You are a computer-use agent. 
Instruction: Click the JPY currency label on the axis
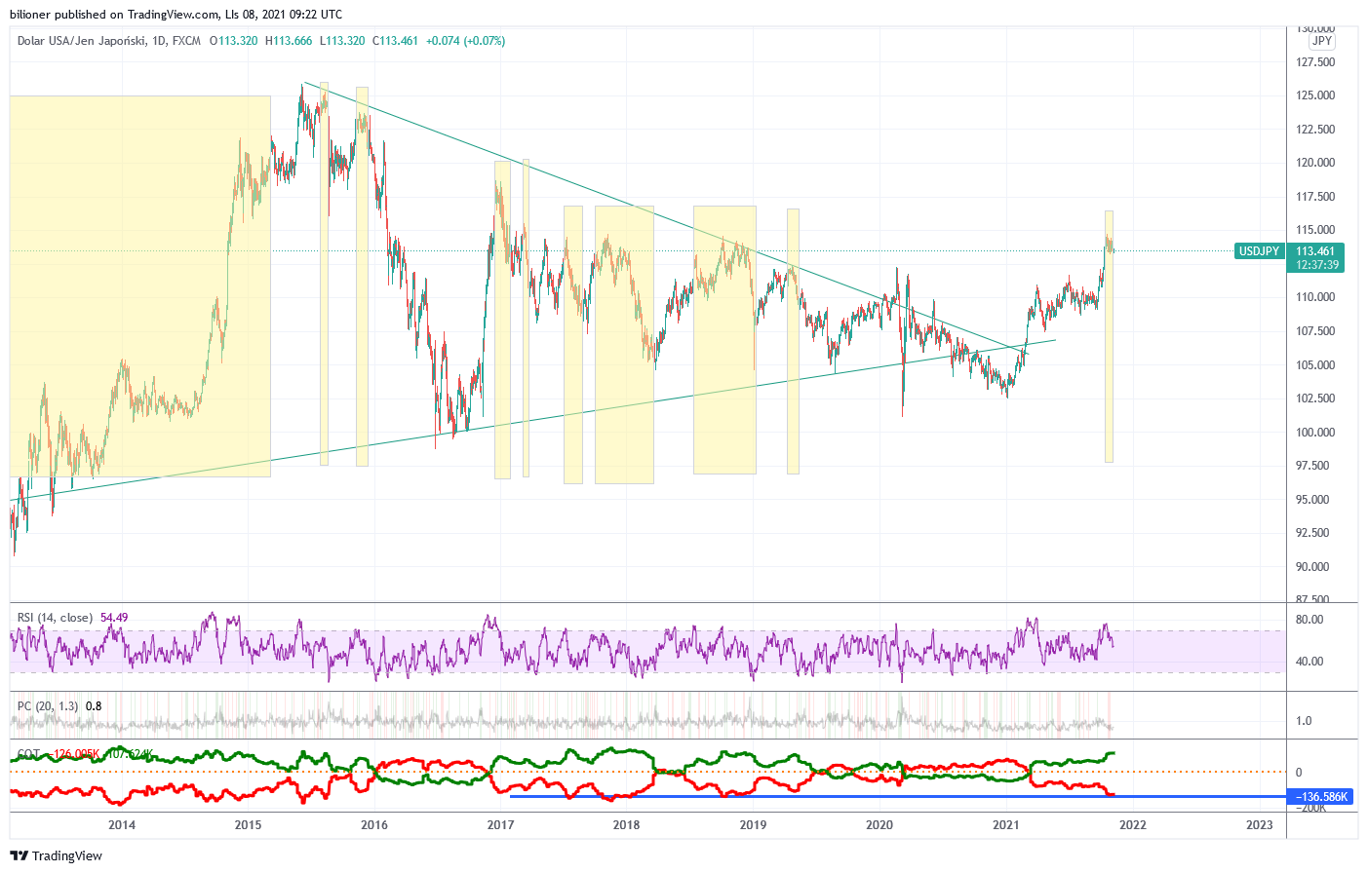point(1323,41)
